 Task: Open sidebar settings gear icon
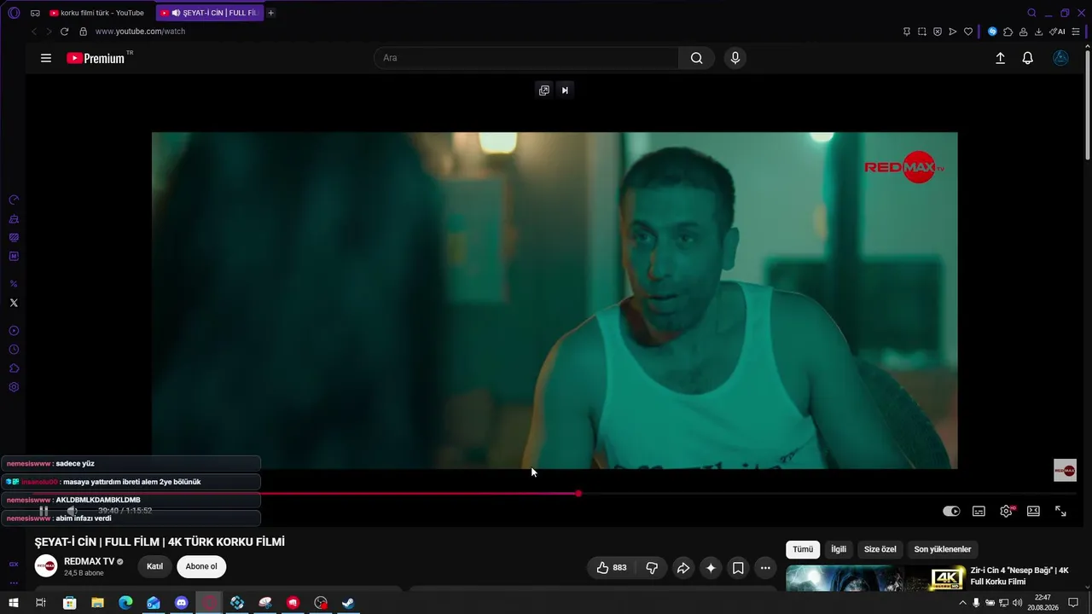point(14,387)
